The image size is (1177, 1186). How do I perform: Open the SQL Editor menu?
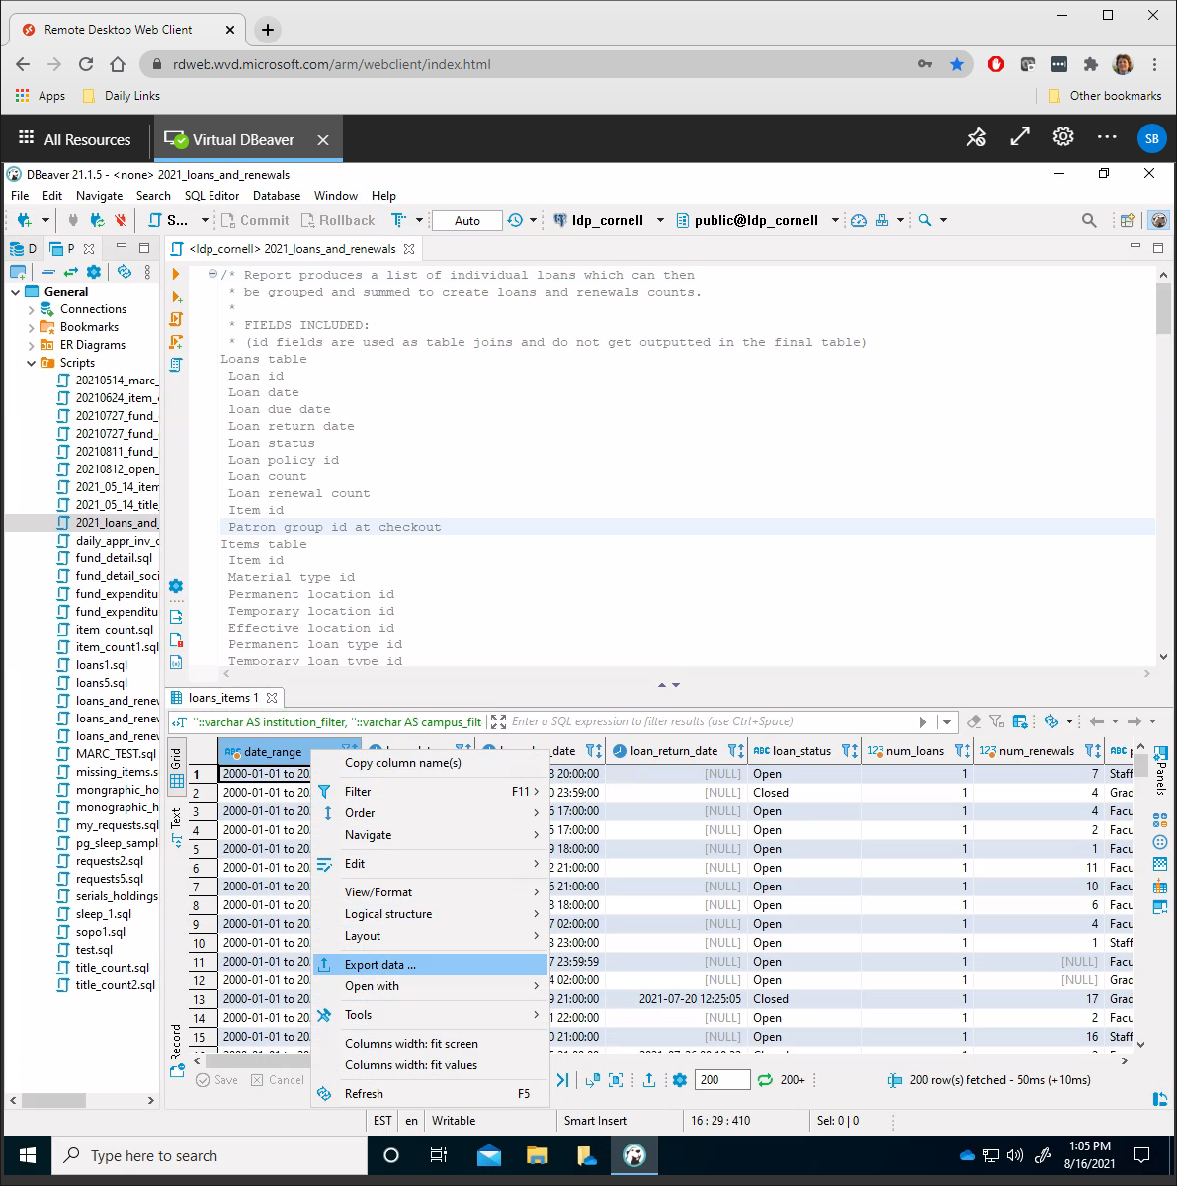coord(211,196)
